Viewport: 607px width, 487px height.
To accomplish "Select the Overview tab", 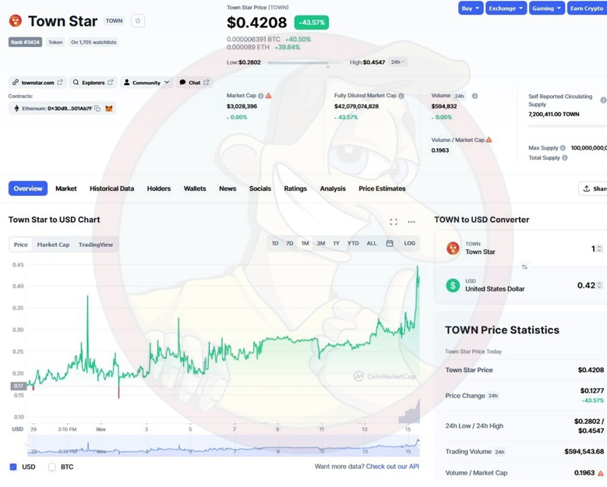I will [x=28, y=189].
